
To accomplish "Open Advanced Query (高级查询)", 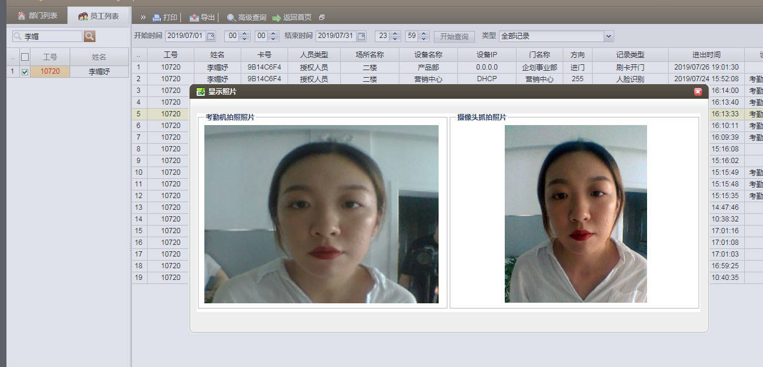I will click(x=247, y=18).
